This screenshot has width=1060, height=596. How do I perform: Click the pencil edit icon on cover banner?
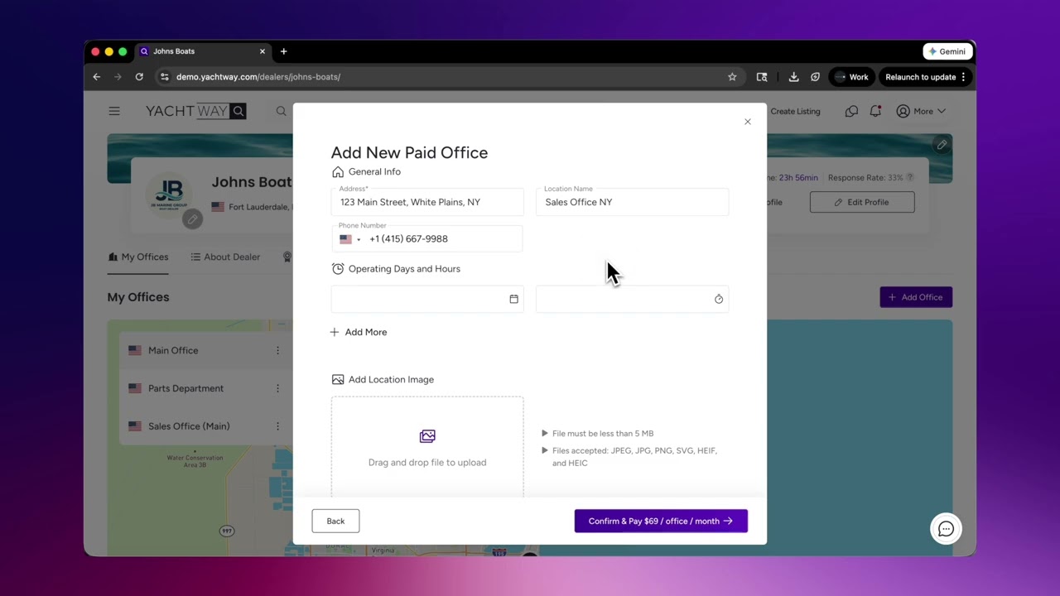point(942,145)
